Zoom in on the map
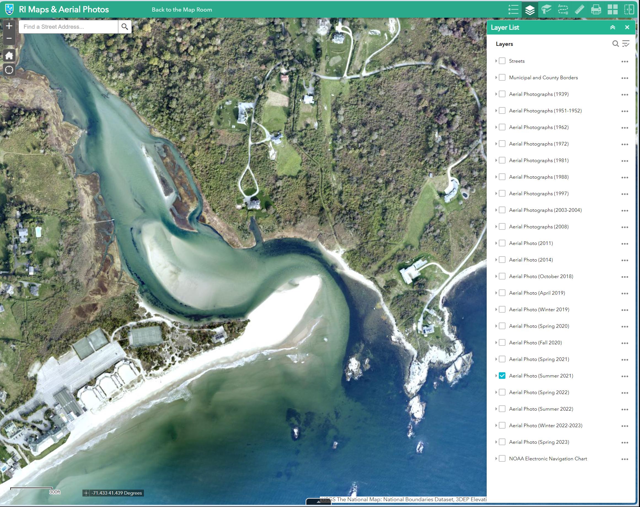Viewport: 640px width, 507px height. pos(9,26)
